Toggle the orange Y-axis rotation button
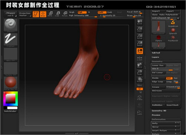Screen dimensions: 186x135 [x=140, y=89]
